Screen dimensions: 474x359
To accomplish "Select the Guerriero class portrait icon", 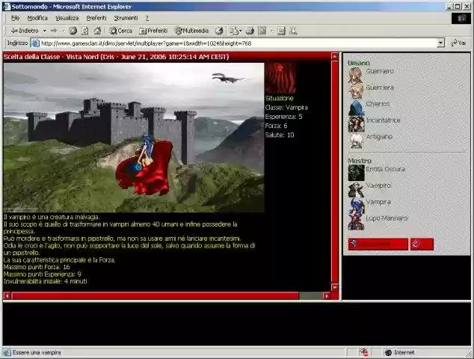I will click(356, 75).
